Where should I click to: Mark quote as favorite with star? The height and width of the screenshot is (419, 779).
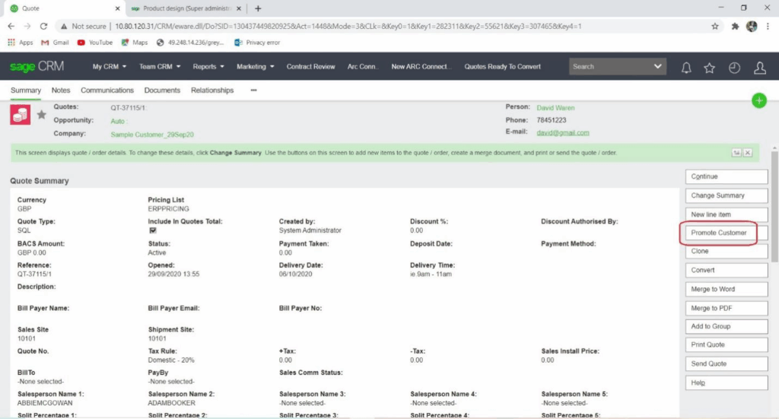(x=41, y=114)
